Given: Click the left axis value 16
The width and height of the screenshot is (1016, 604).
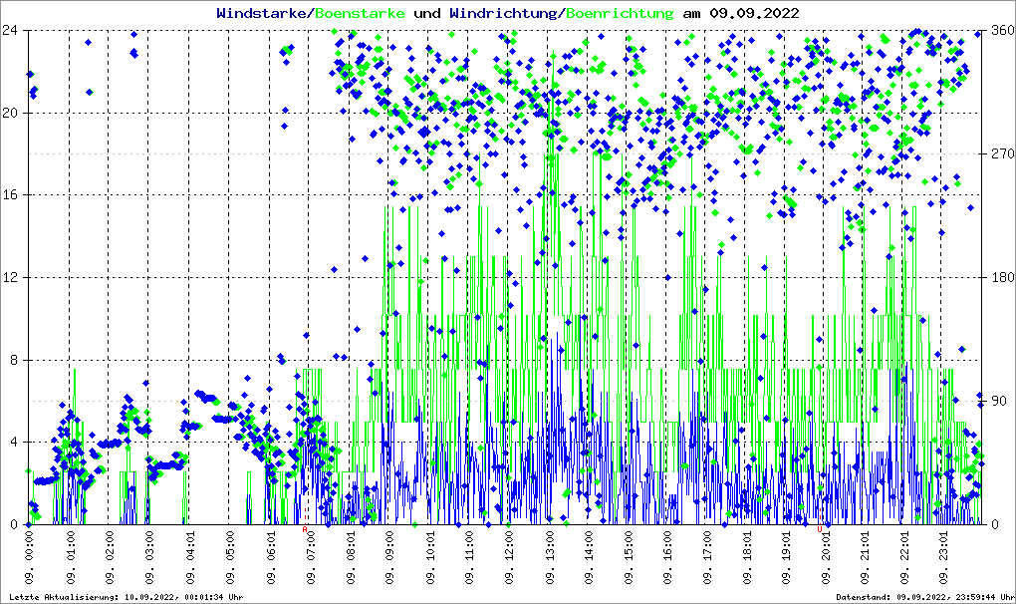Looking at the screenshot, I should 12,195.
